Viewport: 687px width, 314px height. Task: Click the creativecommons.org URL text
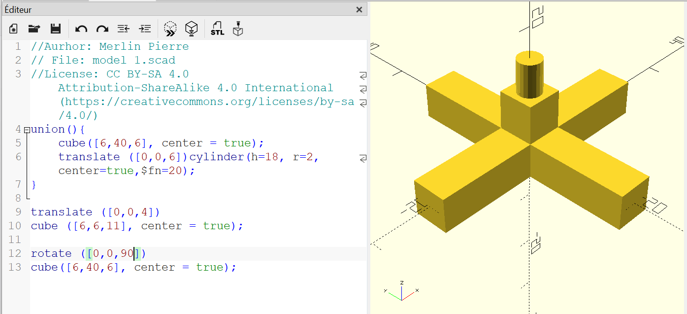206,102
